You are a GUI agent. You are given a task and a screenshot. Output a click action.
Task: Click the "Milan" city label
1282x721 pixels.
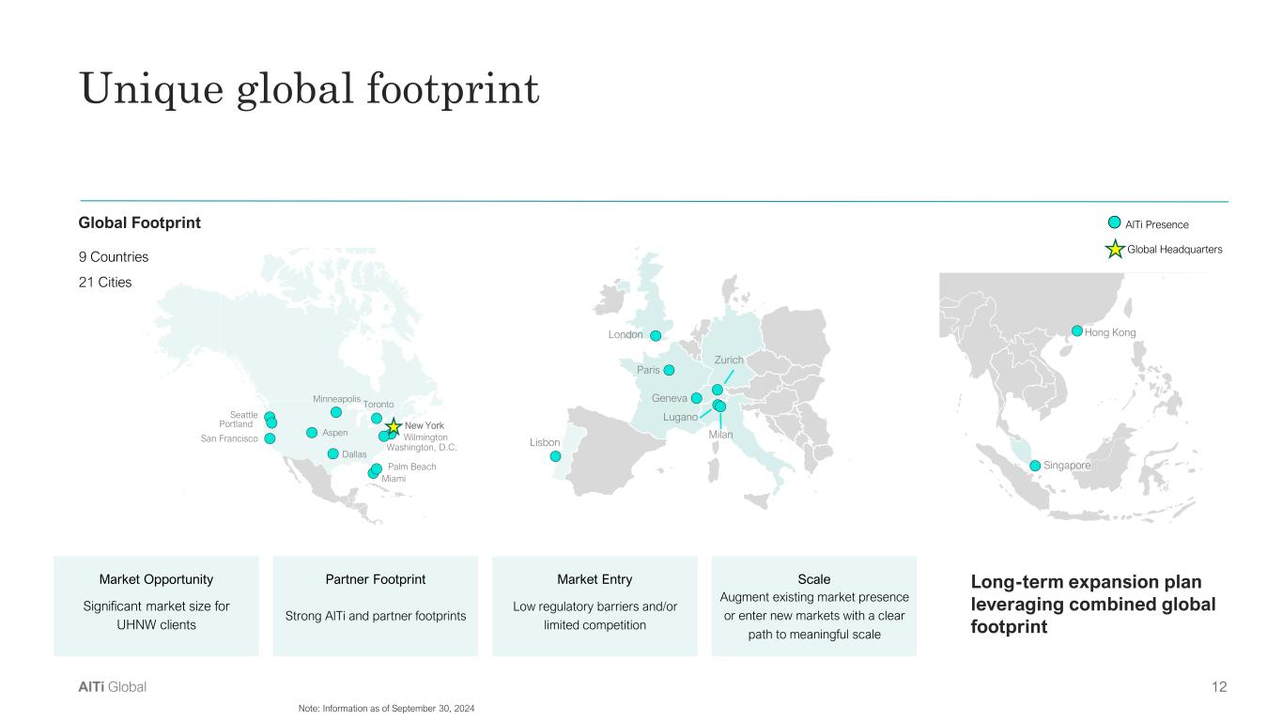[720, 435]
